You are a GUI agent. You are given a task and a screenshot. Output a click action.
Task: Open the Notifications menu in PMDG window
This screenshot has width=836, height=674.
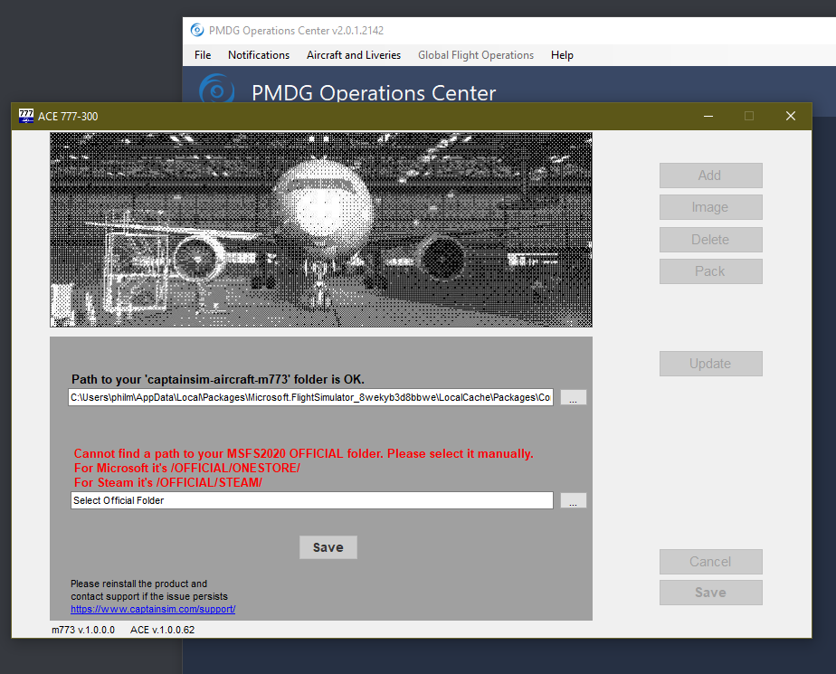click(x=259, y=55)
